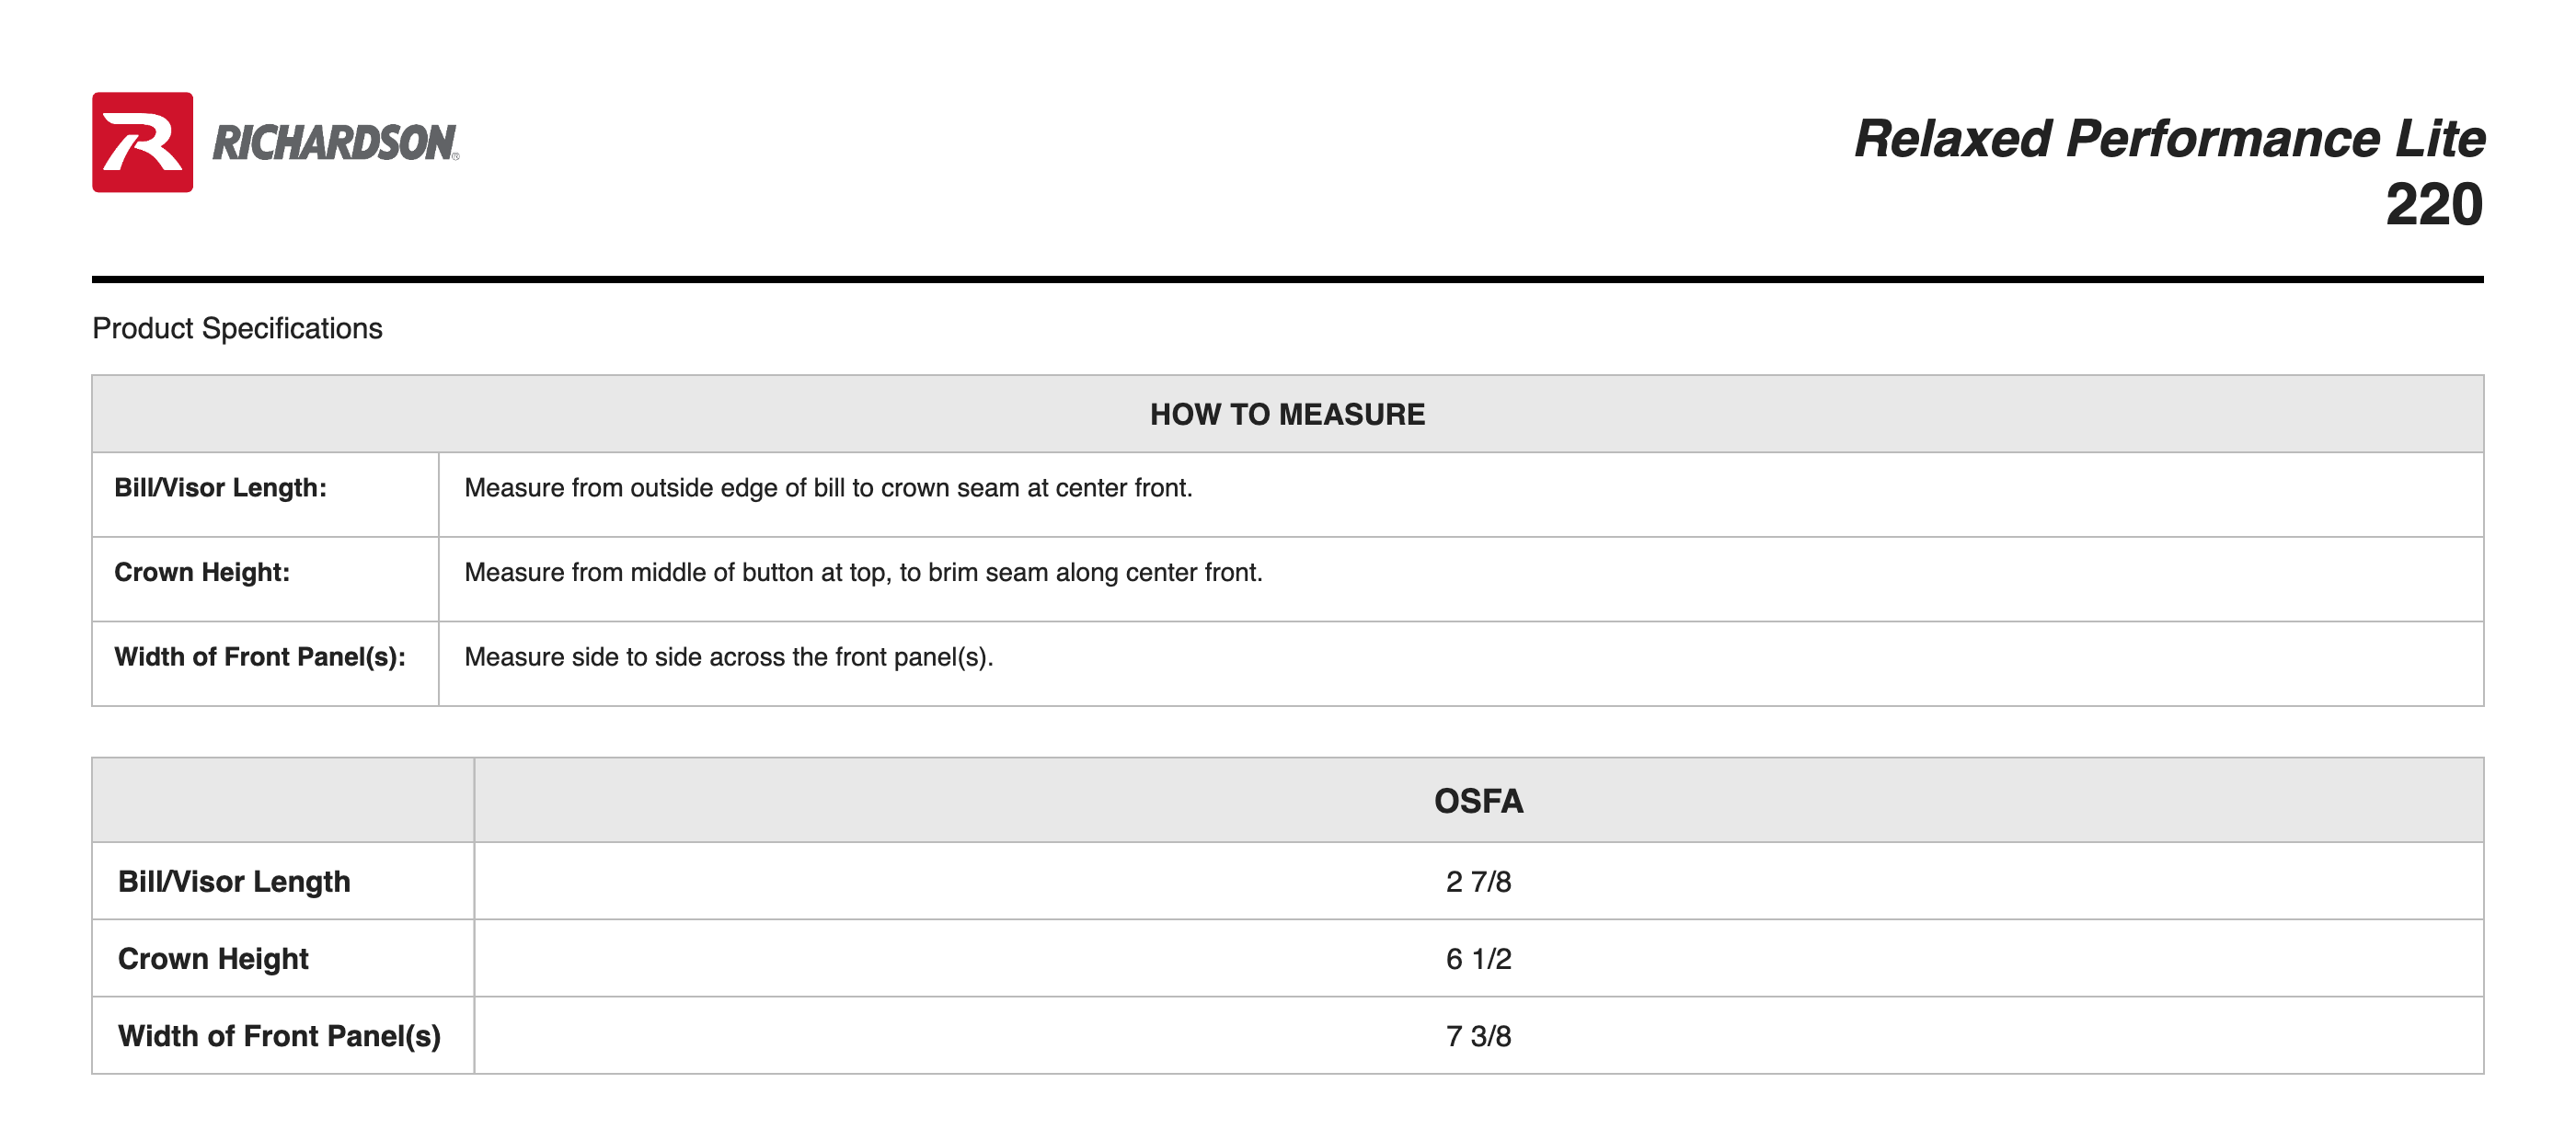Select the 'Width of Front Panel(s):' label

pos(260,656)
